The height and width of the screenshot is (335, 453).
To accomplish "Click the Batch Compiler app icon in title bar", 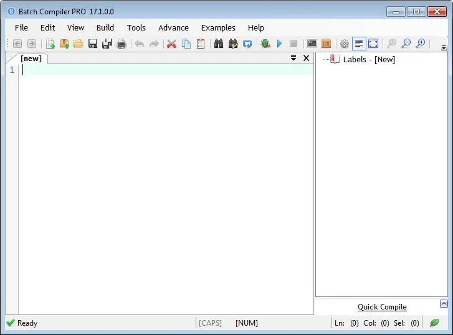I will coord(11,11).
